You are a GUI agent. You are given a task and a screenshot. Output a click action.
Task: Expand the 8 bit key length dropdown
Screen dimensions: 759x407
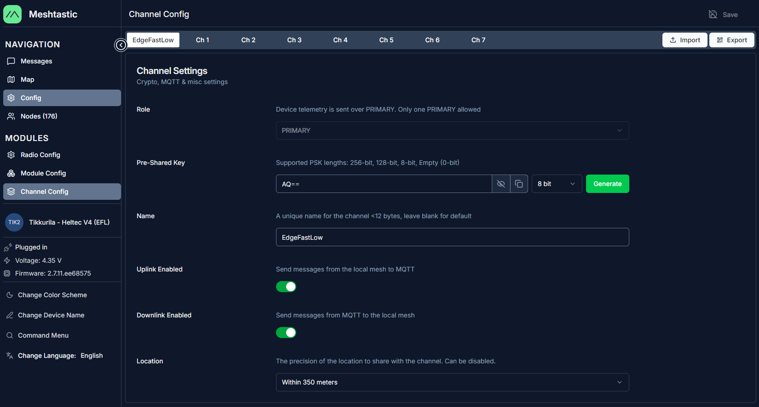557,184
